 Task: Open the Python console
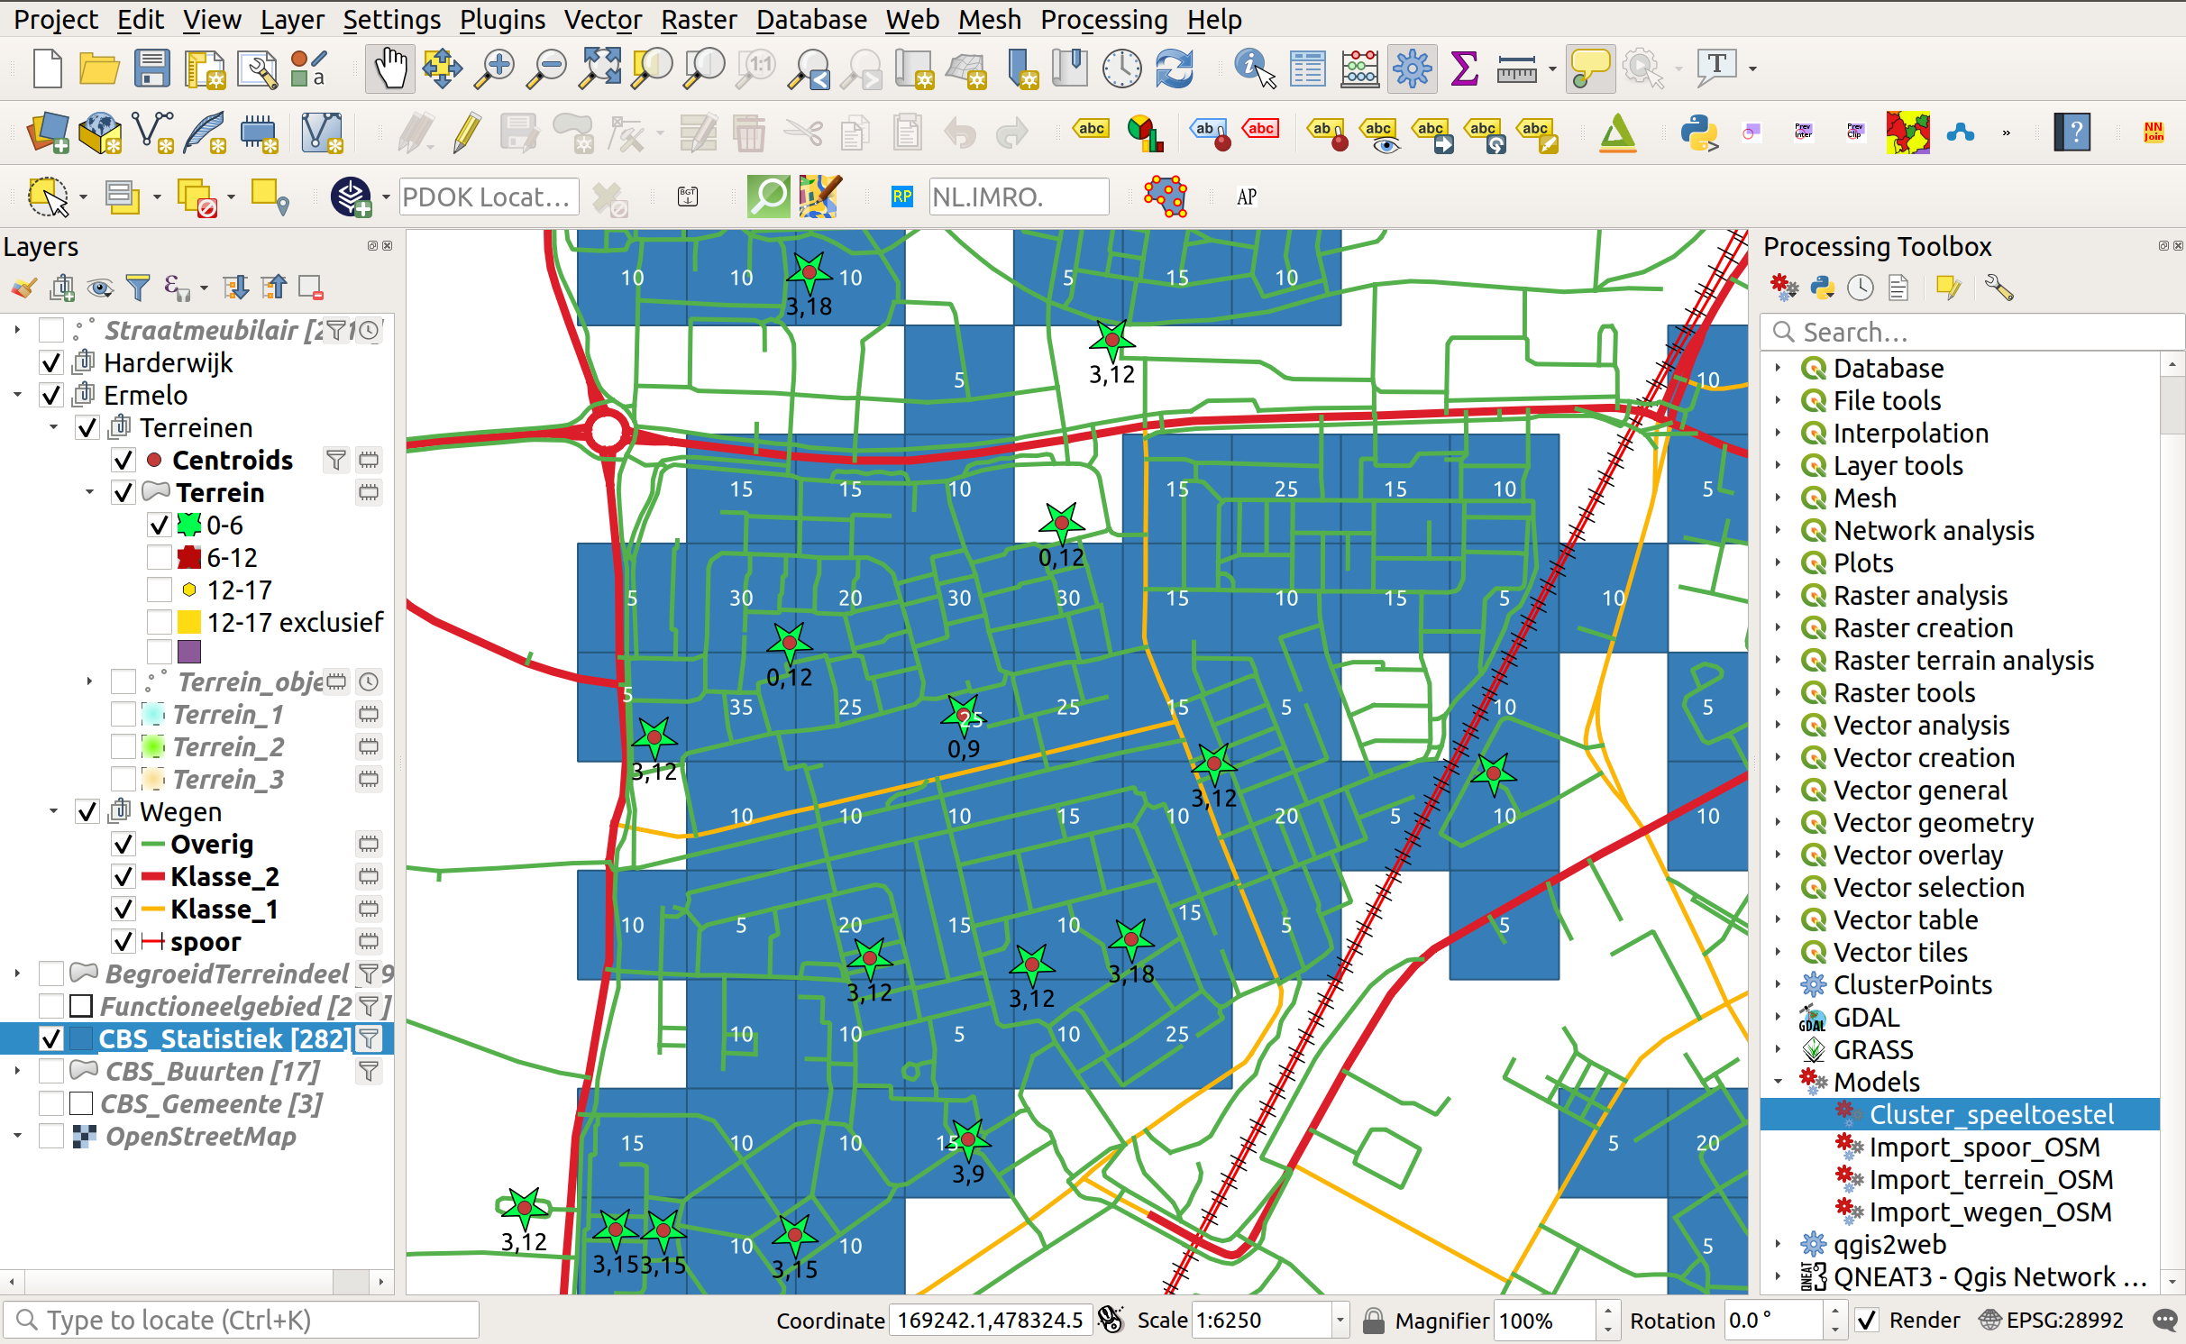pos(1699,133)
